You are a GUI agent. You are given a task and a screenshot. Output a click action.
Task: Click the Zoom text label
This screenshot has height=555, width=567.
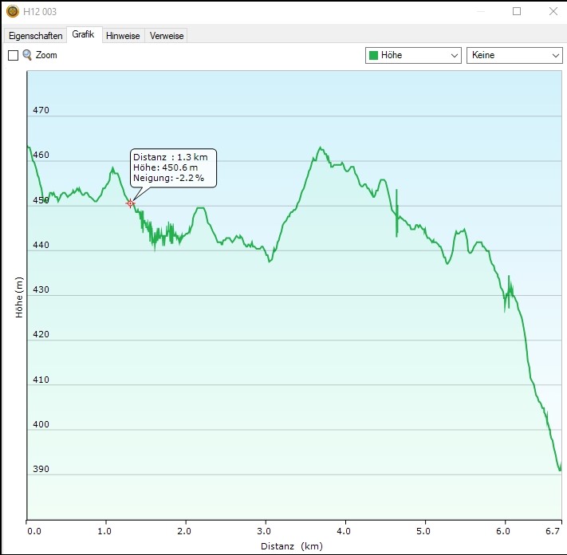[46, 55]
